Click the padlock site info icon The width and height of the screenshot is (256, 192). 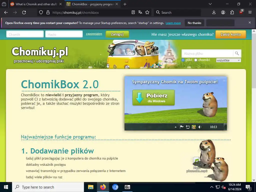coord(48,12)
